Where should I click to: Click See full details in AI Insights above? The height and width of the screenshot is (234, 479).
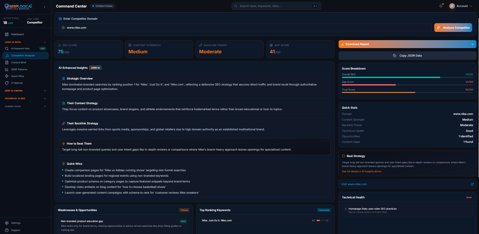[x=362, y=171]
